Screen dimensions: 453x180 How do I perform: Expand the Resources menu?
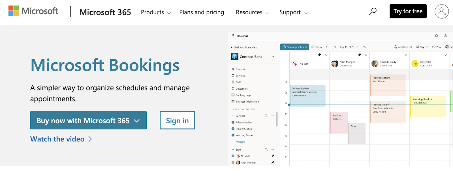[253, 12]
